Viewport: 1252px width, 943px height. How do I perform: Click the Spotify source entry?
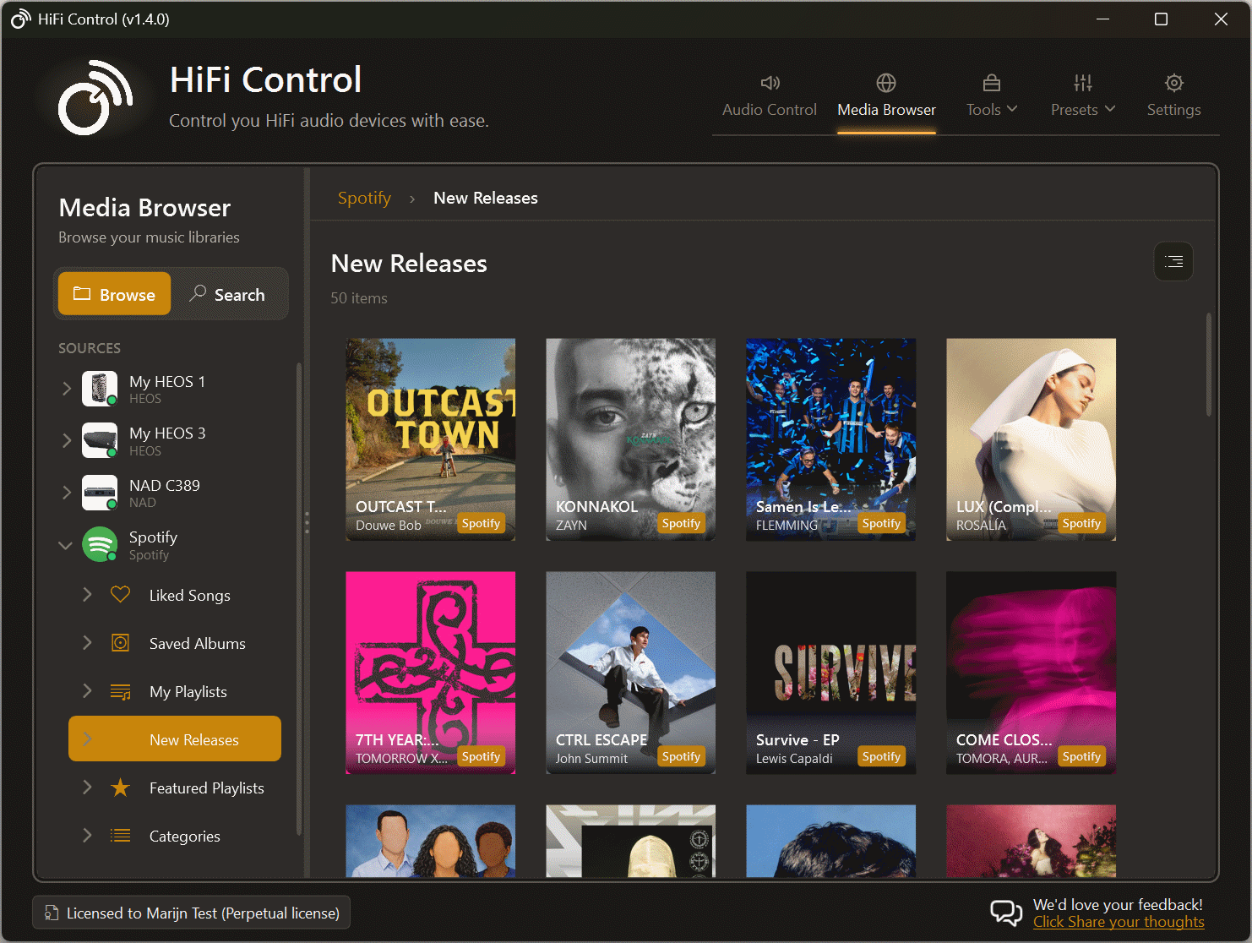(152, 544)
